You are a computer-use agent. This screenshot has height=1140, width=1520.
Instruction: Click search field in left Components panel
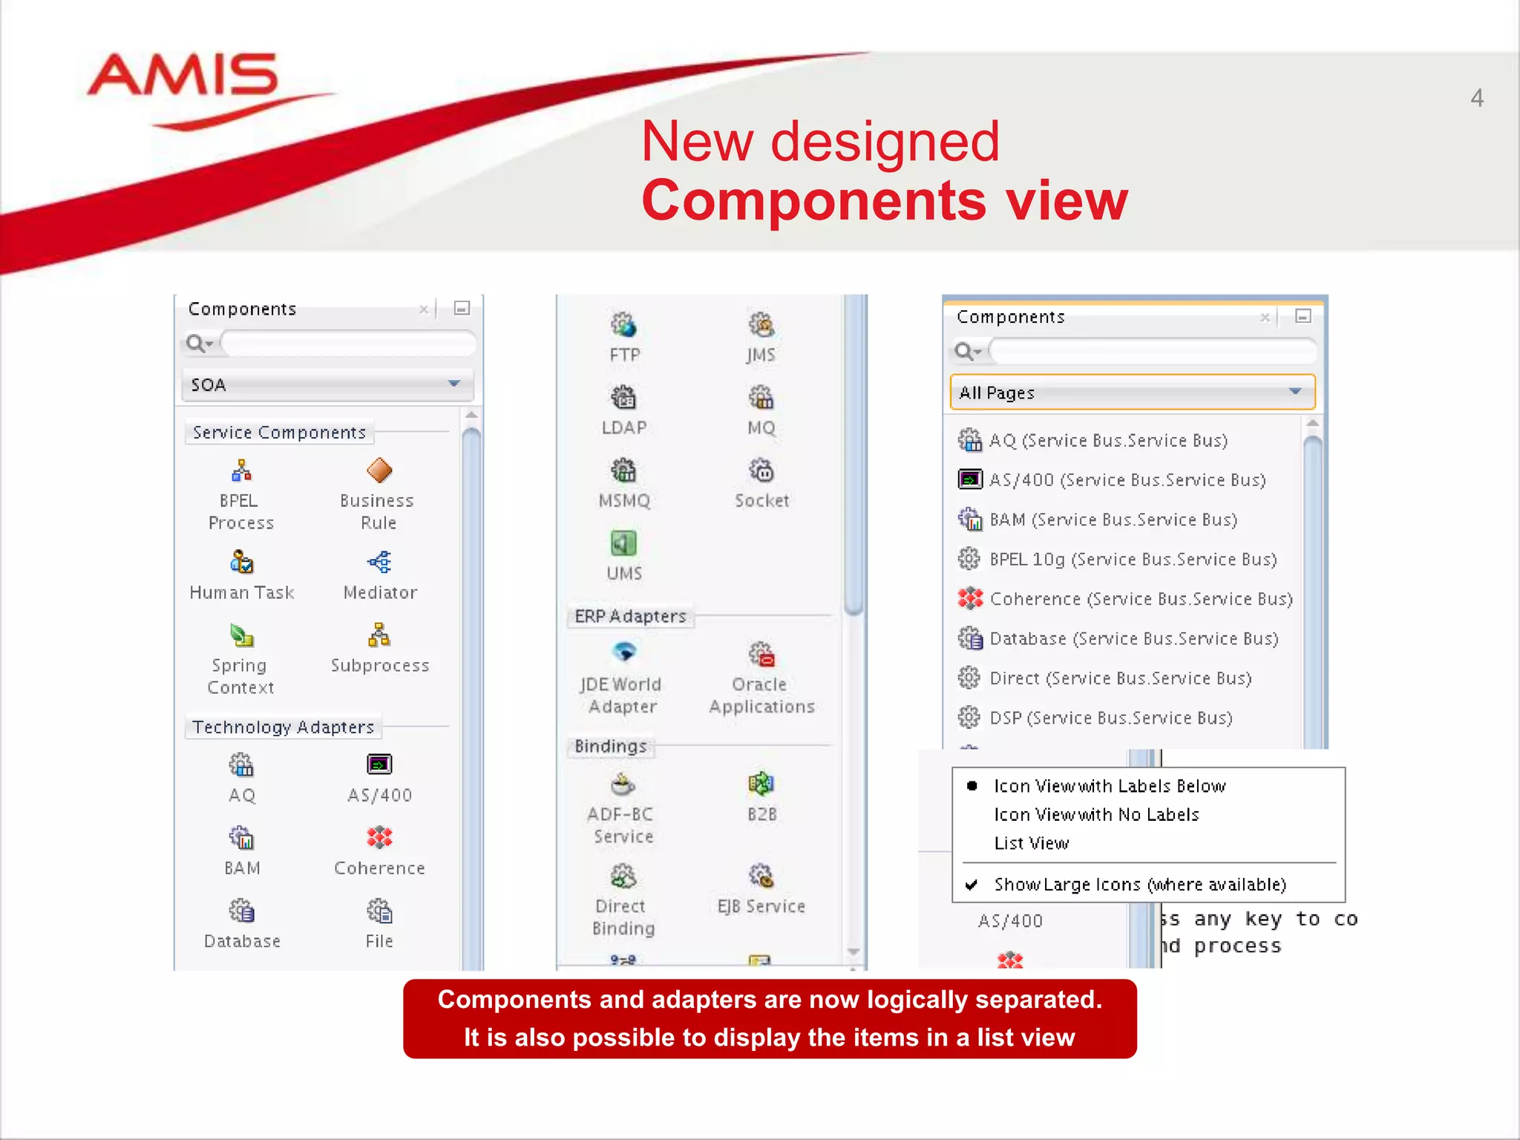point(349,344)
